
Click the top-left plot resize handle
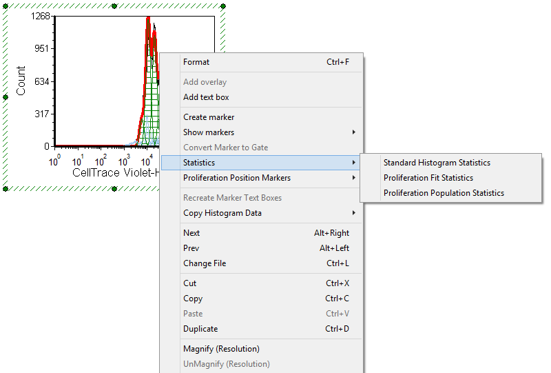pyautogui.click(x=6, y=6)
